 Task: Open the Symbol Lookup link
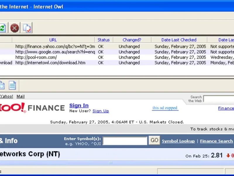178,141
